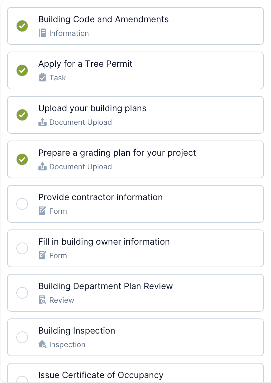Mark Provide contractor information as complete
The image size is (271, 383).
coord(22,204)
